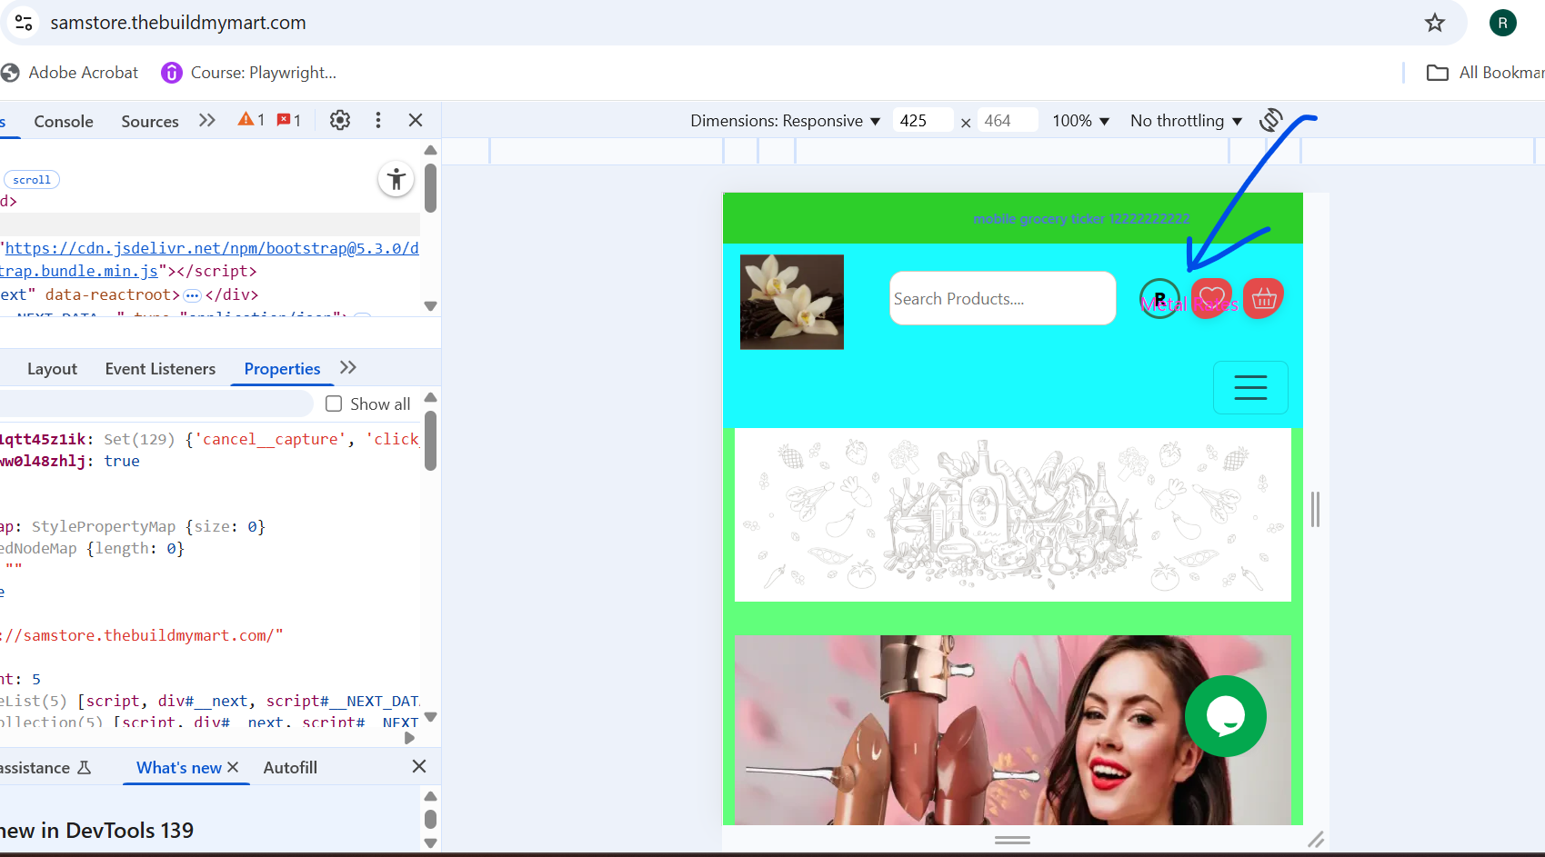The width and height of the screenshot is (1545, 857).
Task: Grab the viewport corner resize handle
Action: (x=1316, y=840)
